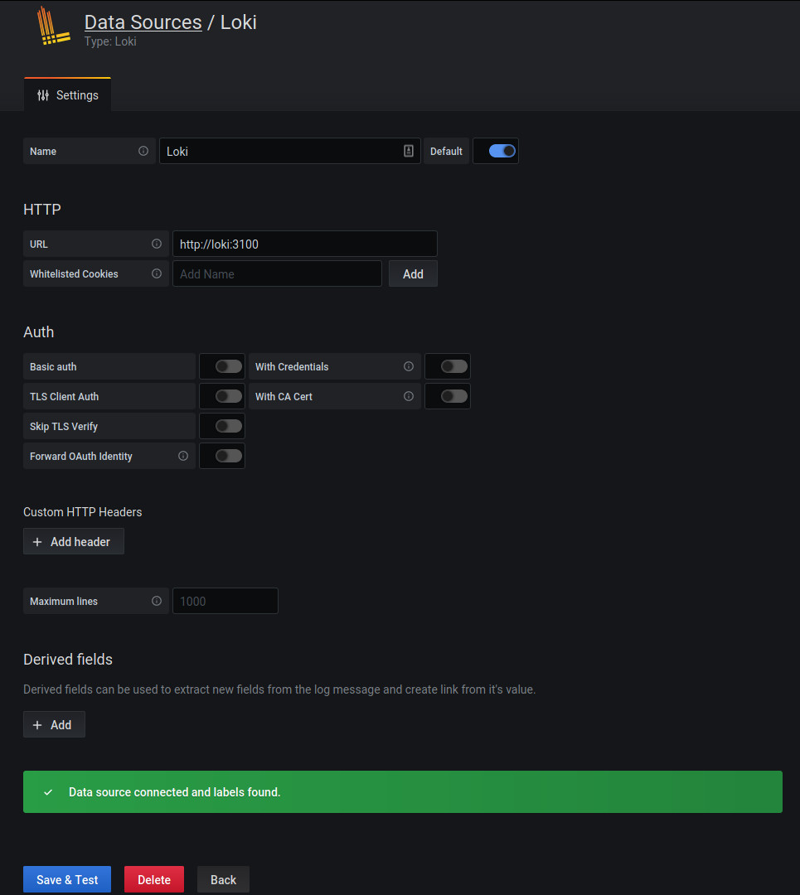800x895 pixels.
Task: Click the Forward OAuth Identity info icon
Action: coord(182,456)
